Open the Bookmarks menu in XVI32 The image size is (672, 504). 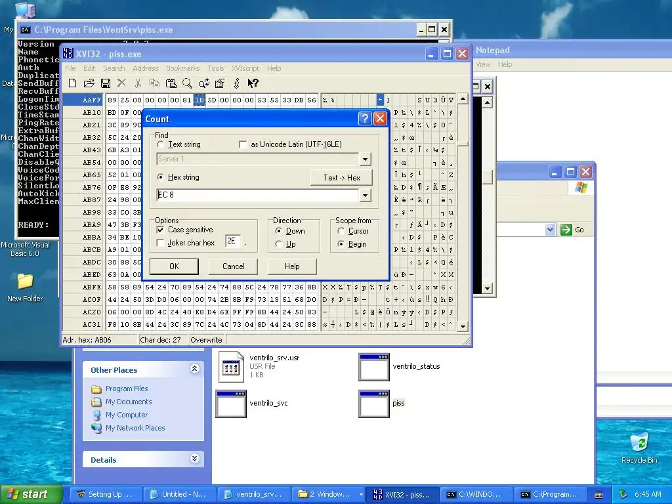click(183, 68)
